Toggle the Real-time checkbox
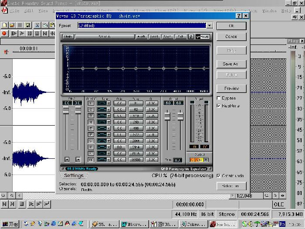305x229 pixels. (219, 106)
